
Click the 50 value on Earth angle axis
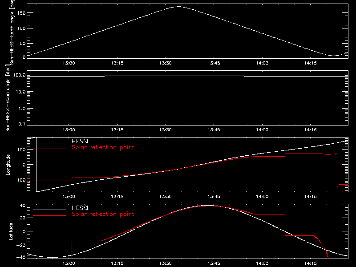coord(23,44)
